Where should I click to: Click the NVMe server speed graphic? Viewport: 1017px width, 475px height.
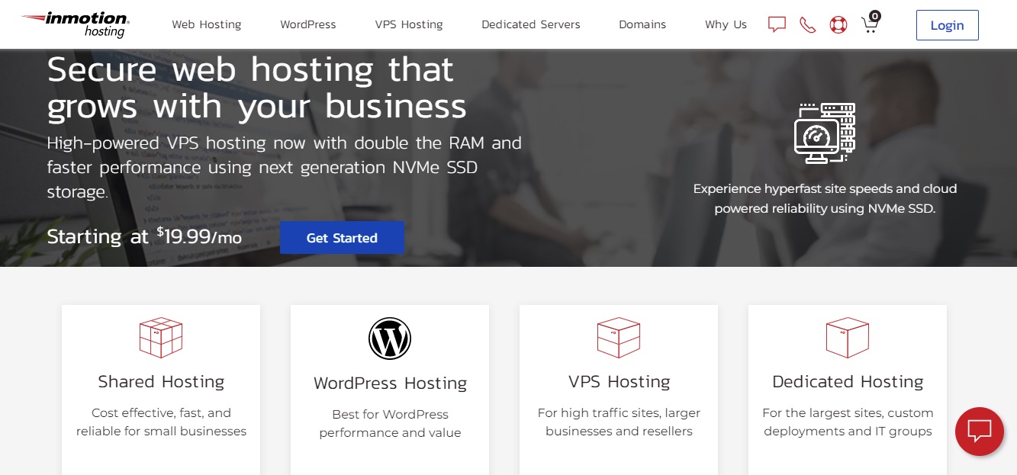coord(825,133)
